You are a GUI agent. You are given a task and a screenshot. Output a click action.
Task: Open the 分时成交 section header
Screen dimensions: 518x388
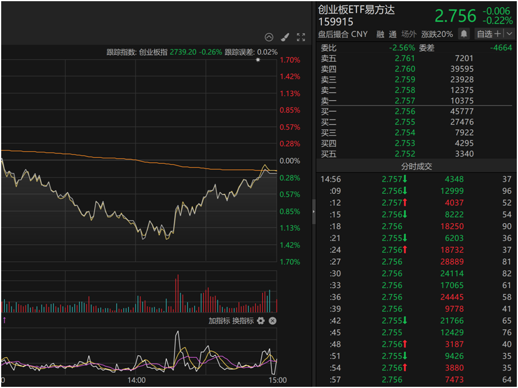[x=416, y=166]
